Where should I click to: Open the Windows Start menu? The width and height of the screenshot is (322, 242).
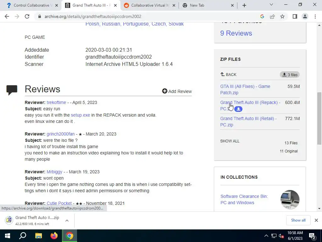8,236
